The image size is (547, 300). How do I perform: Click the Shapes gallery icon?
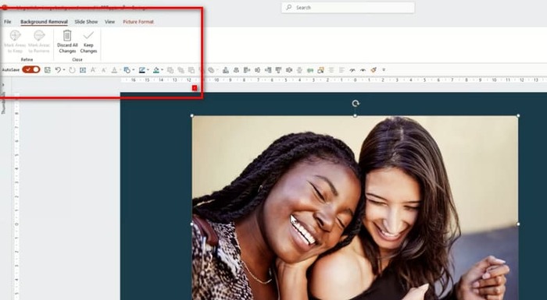[x=127, y=70]
